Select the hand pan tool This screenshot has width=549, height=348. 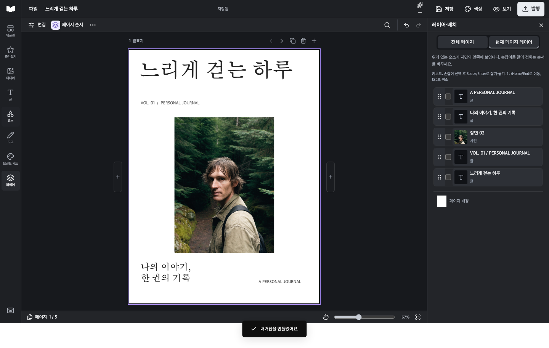(326, 317)
